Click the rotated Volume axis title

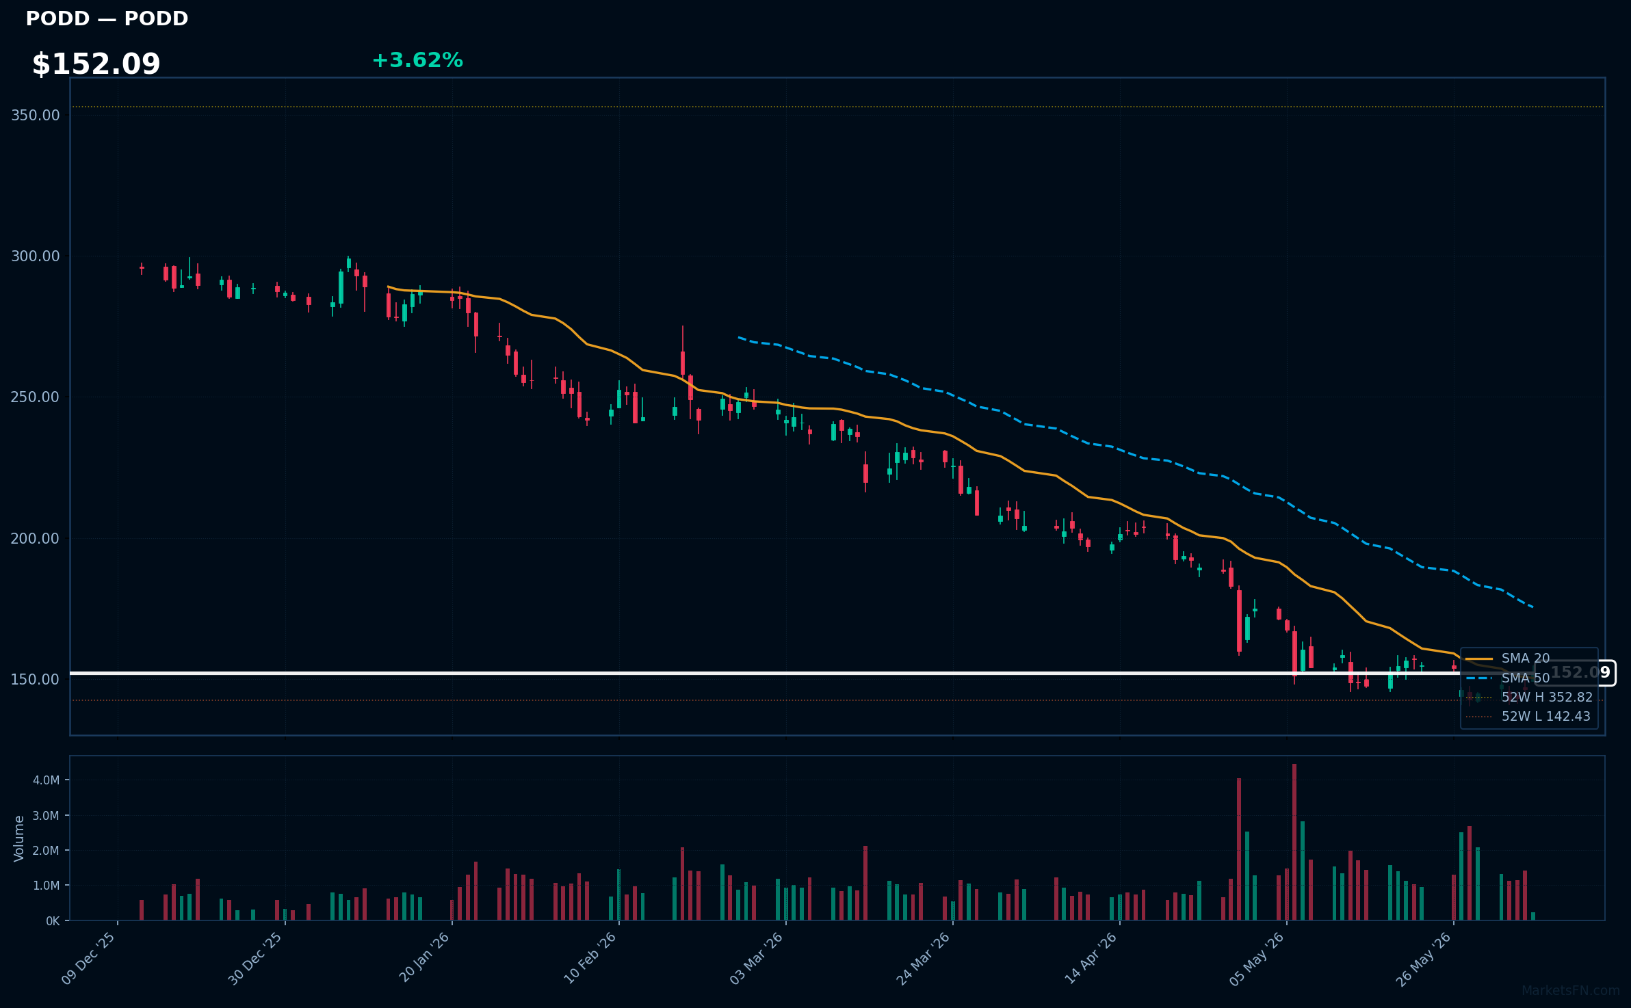click(18, 838)
